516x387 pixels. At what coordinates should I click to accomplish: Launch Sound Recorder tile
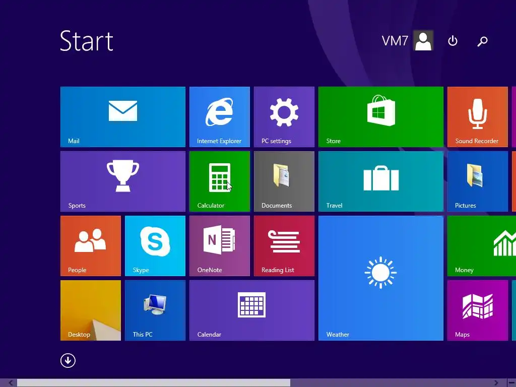click(x=478, y=117)
